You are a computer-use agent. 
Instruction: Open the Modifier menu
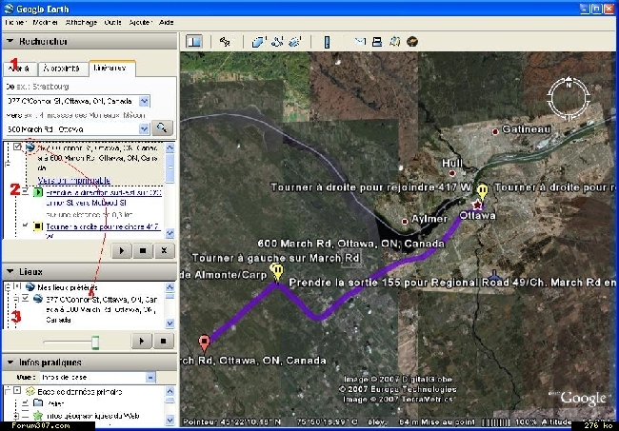click(x=46, y=23)
